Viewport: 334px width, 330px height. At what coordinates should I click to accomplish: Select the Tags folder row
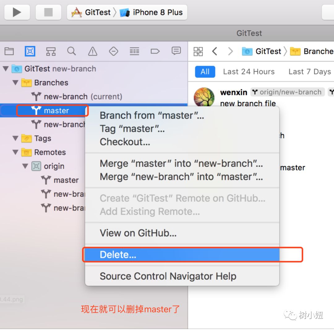43,138
